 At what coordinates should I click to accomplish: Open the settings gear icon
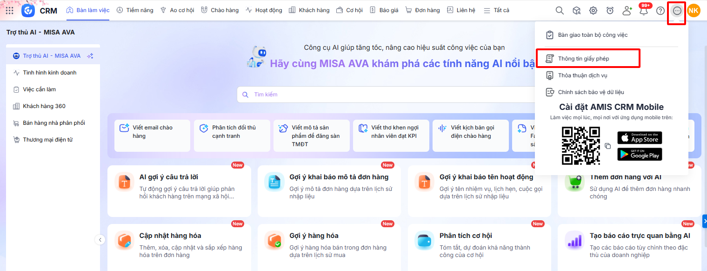pos(593,10)
